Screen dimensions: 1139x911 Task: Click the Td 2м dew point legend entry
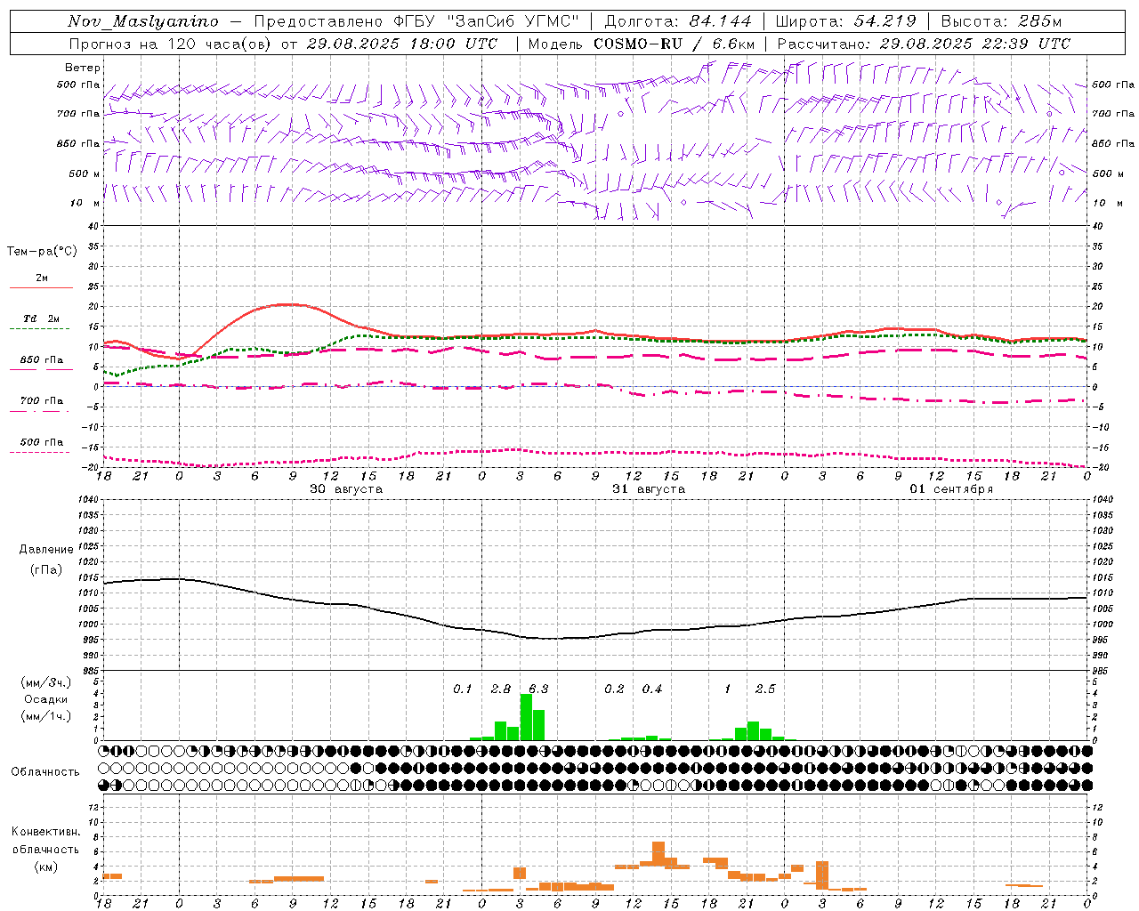point(41,318)
